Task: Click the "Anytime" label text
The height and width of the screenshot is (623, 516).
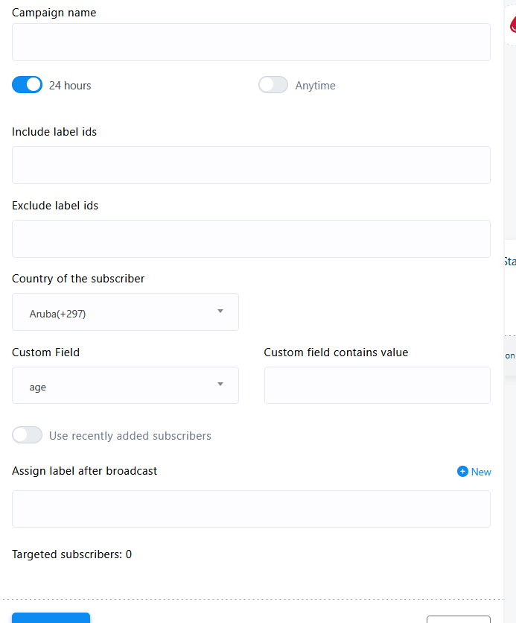Action: click(316, 86)
